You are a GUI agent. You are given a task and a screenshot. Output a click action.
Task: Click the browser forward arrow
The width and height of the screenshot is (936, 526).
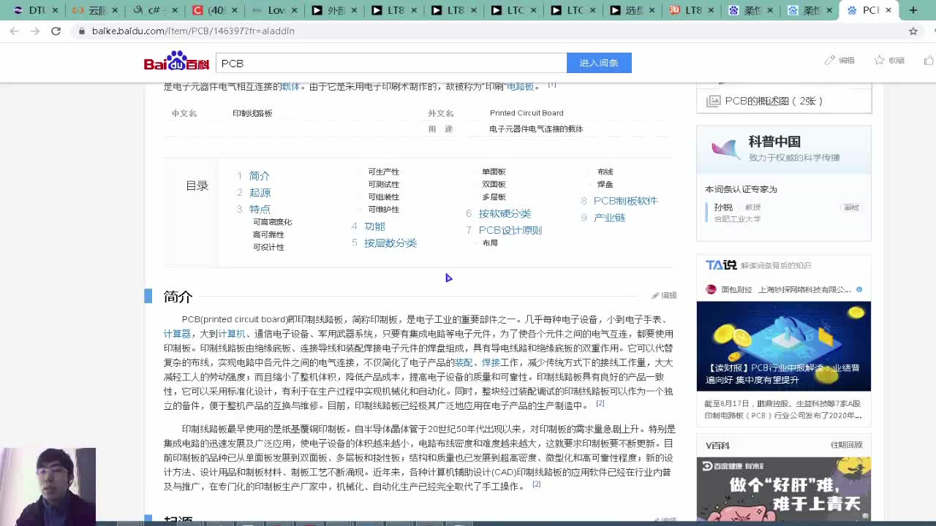pyautogui.click(x=35, y=31)
